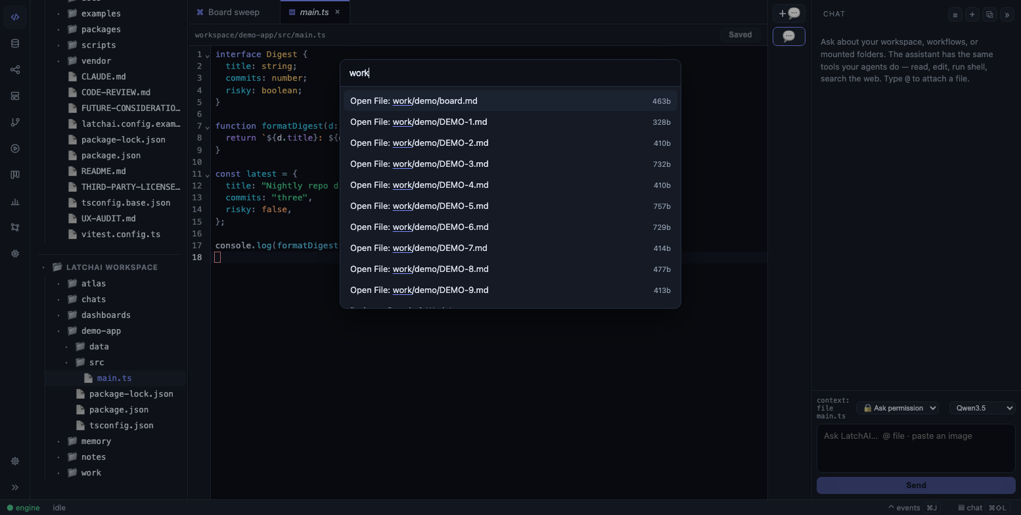
Task: Expand the atlas folder
Action: point(58,284)
